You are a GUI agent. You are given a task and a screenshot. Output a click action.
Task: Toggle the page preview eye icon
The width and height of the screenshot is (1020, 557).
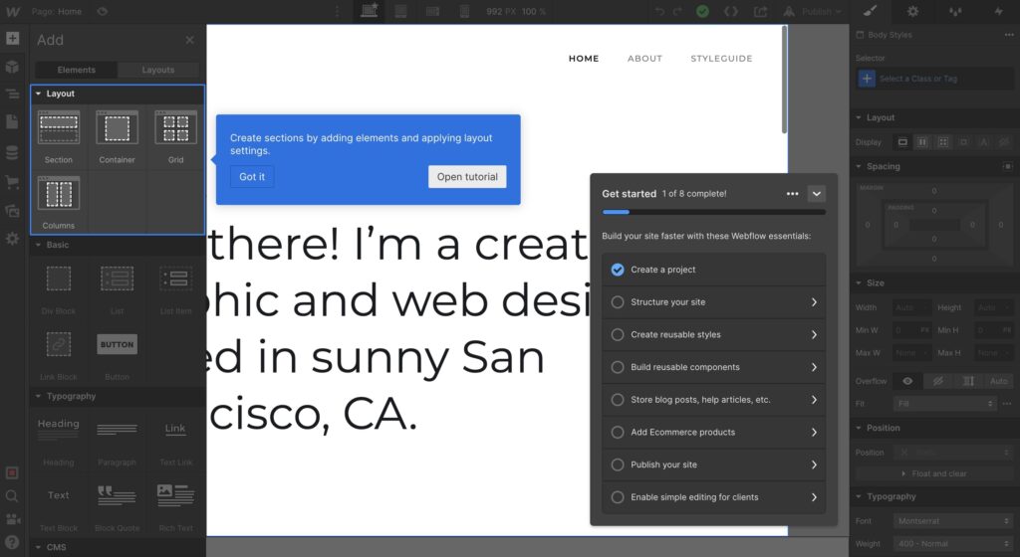[103, 11]
